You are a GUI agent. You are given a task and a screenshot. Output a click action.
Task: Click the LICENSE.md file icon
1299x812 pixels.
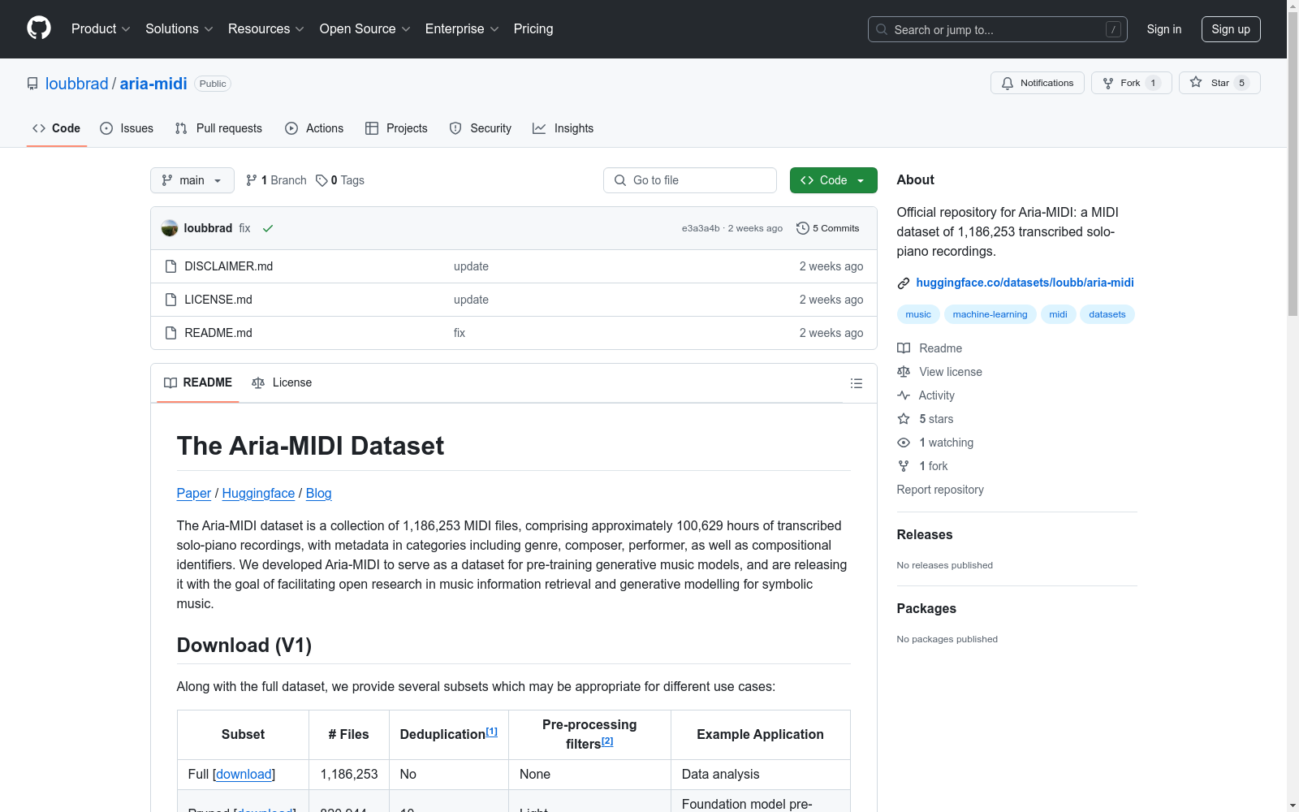tap(170, 300)
